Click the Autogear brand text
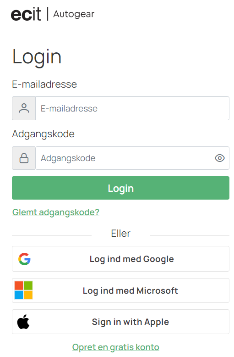The image size is (234, 357). click(x=74, y=14)
